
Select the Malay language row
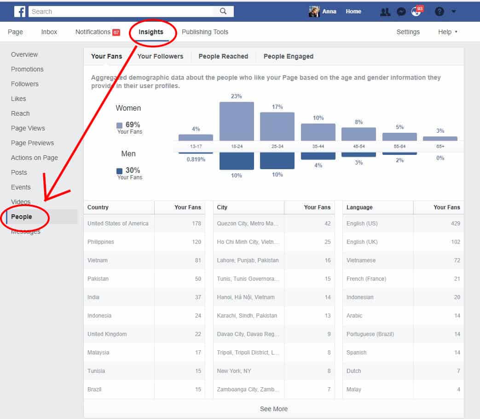[403, 389]
